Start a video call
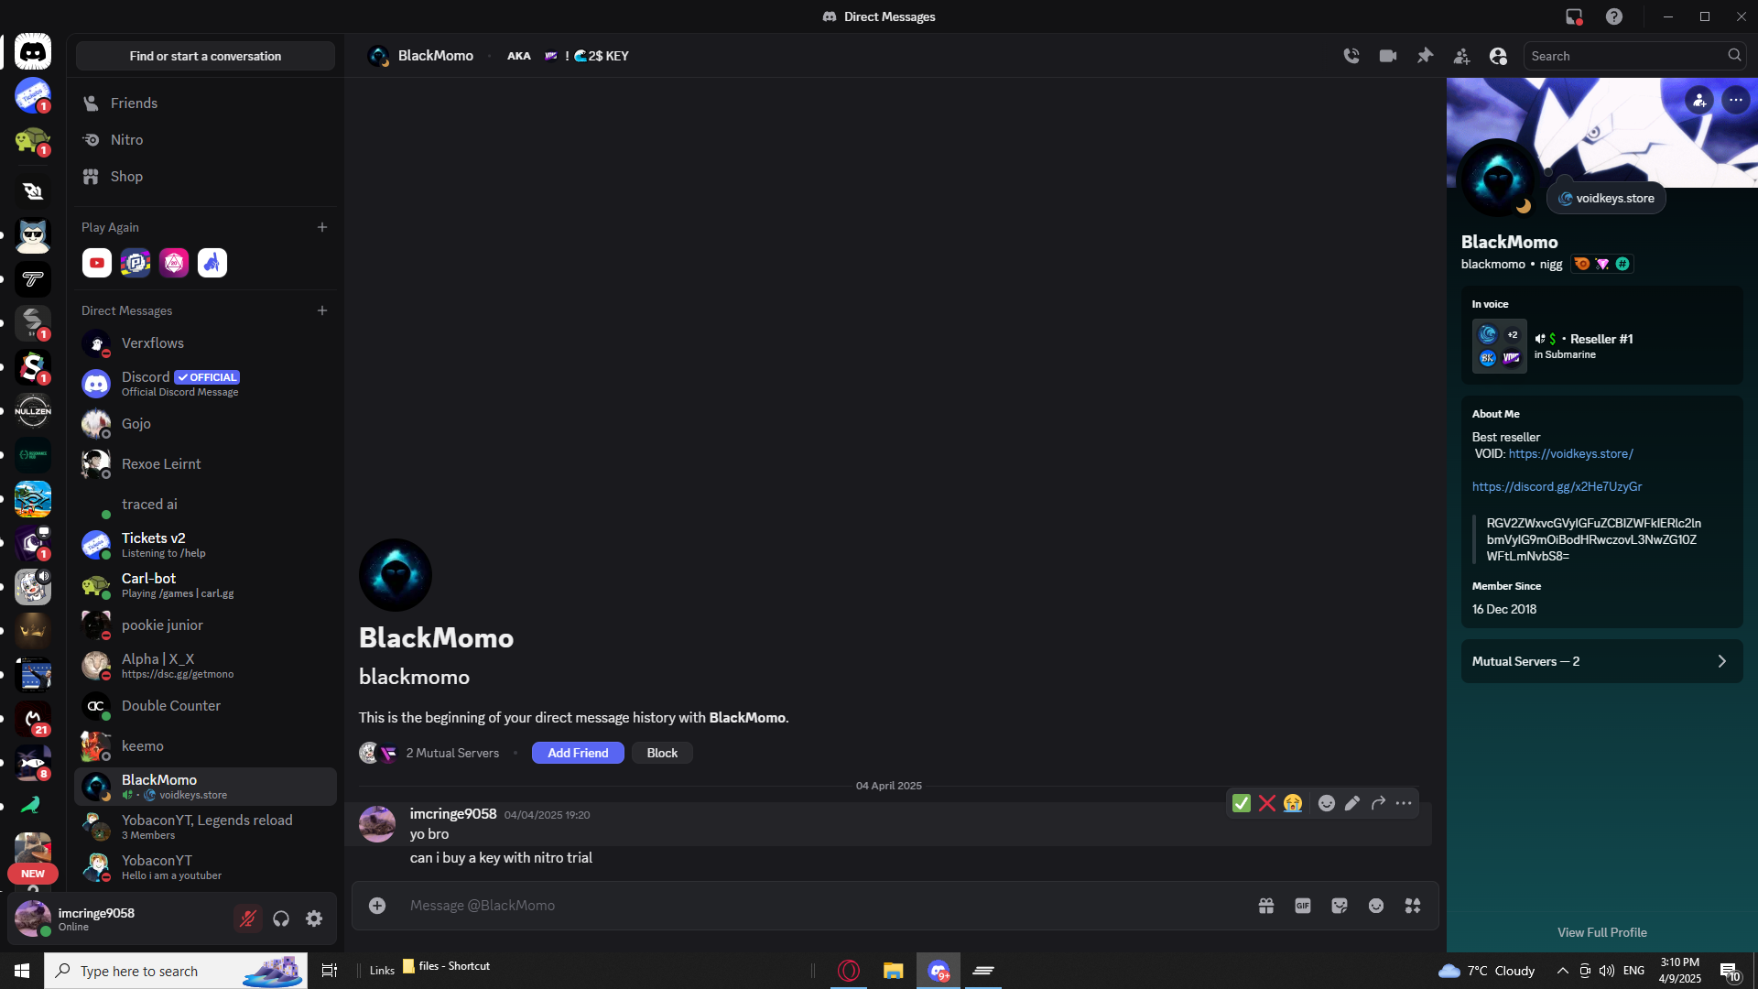This screenshot has height=989, width=1758. point(1388,56)
